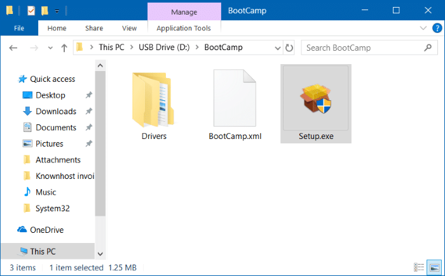Viewport: 445px width, 276px height.
Task: Select the BootCamp.xml file icon
Action: point(235,98)
